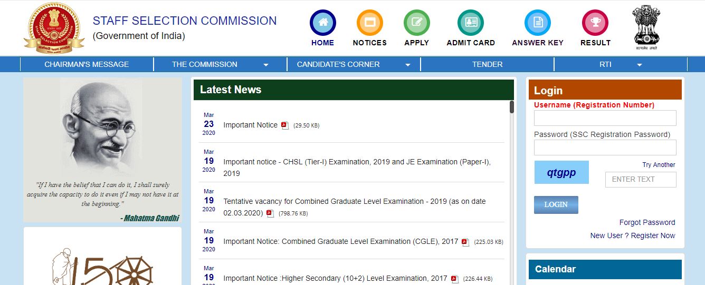Open Tentative vacancy CGL Examination 2019 notice
Image resolution: width=705 pixels, height=285 pixels.
click(355, 207)
